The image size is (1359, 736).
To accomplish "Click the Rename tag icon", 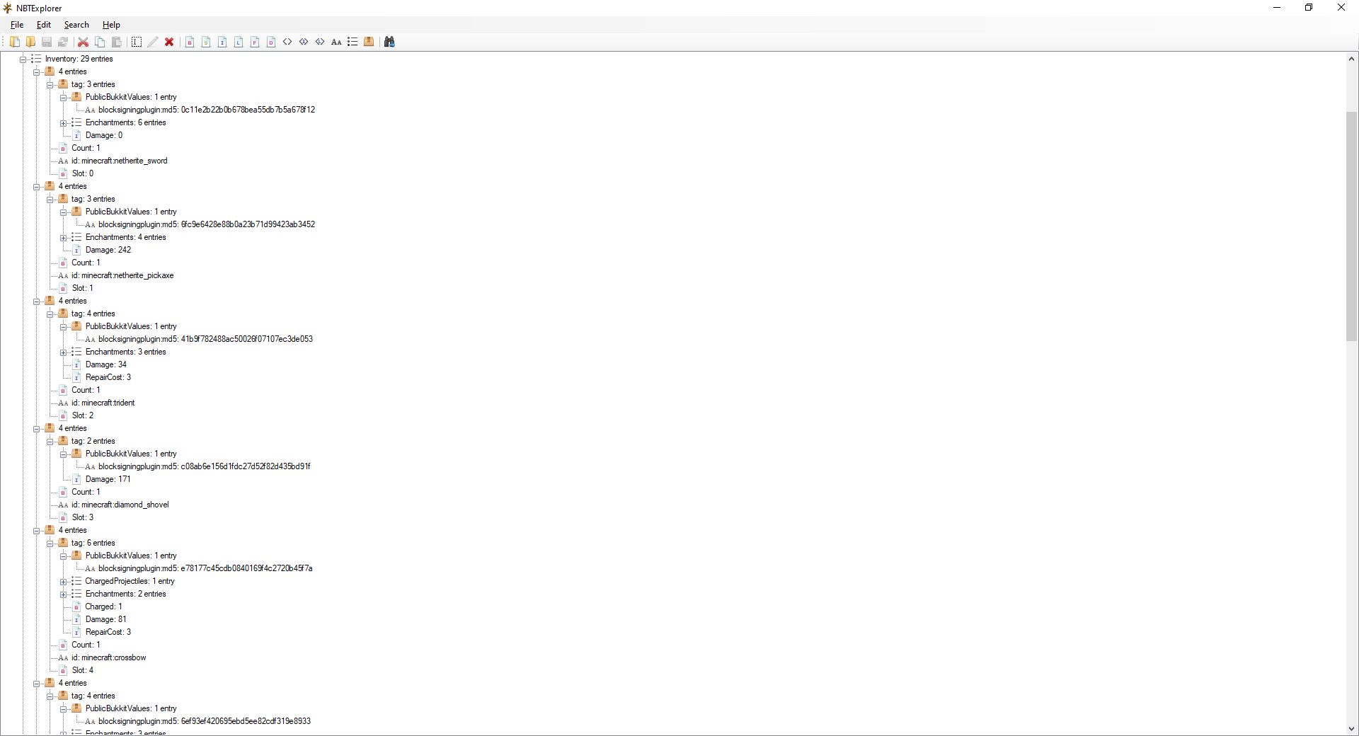I will coord(137,42).
